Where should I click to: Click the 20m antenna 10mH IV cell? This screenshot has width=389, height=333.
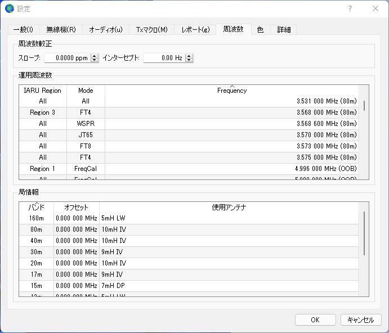tap(229, 263)
